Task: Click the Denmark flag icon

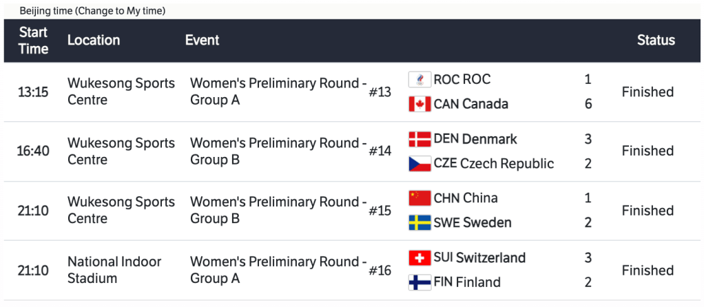Action: (x=420, y=139)
